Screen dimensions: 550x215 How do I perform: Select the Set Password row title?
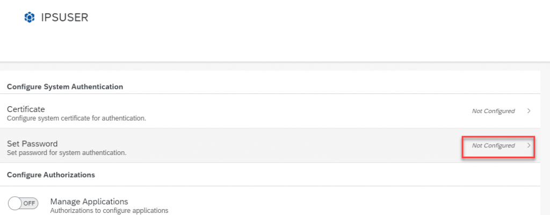[x=32, y=144]
